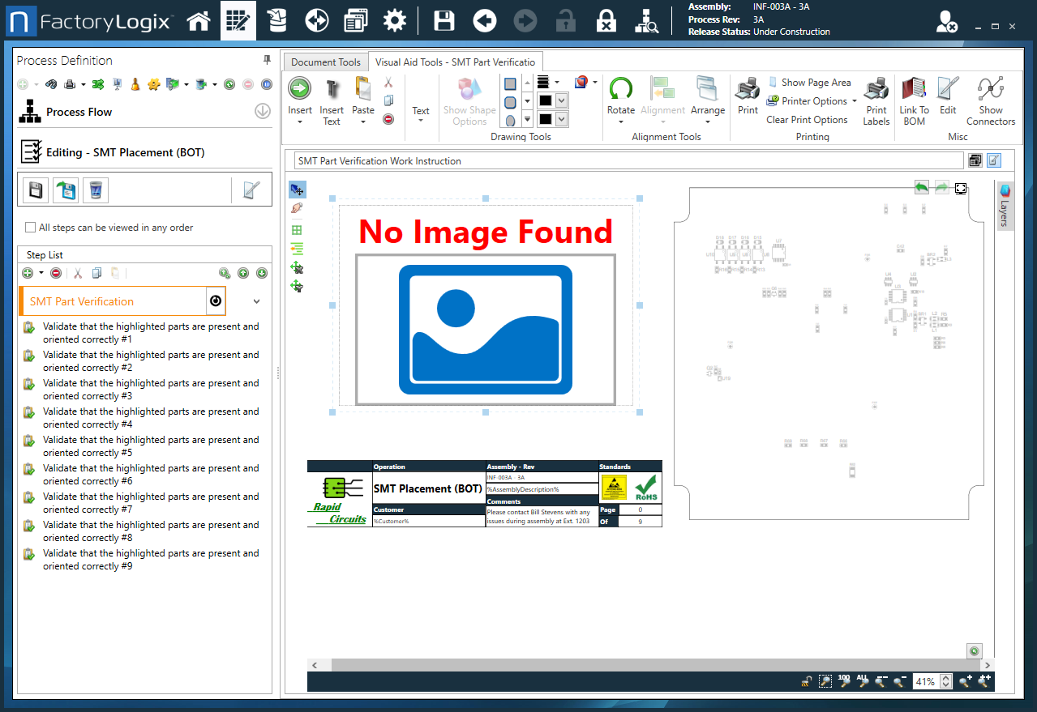
Task: Open the home icon in the top toolbar
Action: tap(199, 19)
